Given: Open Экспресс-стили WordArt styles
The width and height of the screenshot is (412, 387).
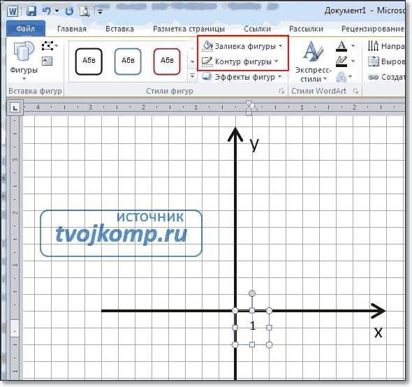Looking at the screenshot, I should pos(313,61).
